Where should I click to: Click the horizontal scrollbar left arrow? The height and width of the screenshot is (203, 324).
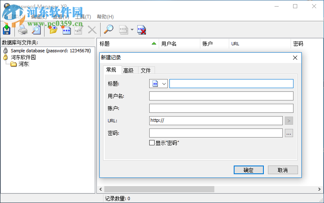pyautogui.click(x=101, y=189)
